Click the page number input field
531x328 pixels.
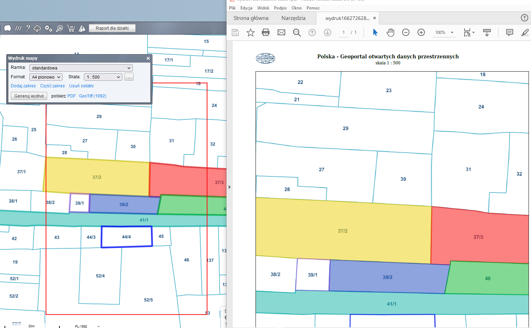pos(344,32)
